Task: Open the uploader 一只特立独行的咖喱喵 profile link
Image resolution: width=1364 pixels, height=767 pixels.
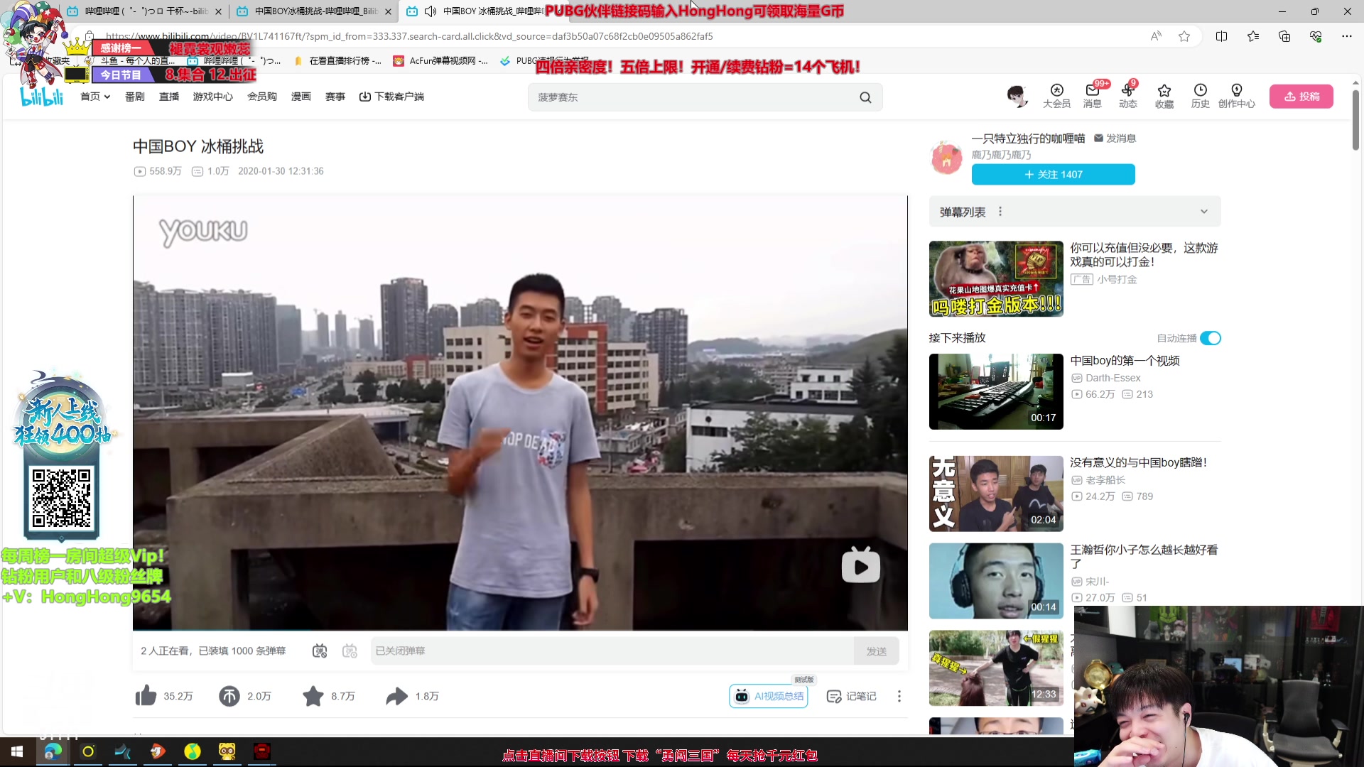Action: pyautogui.click(x=1027, y=138)
